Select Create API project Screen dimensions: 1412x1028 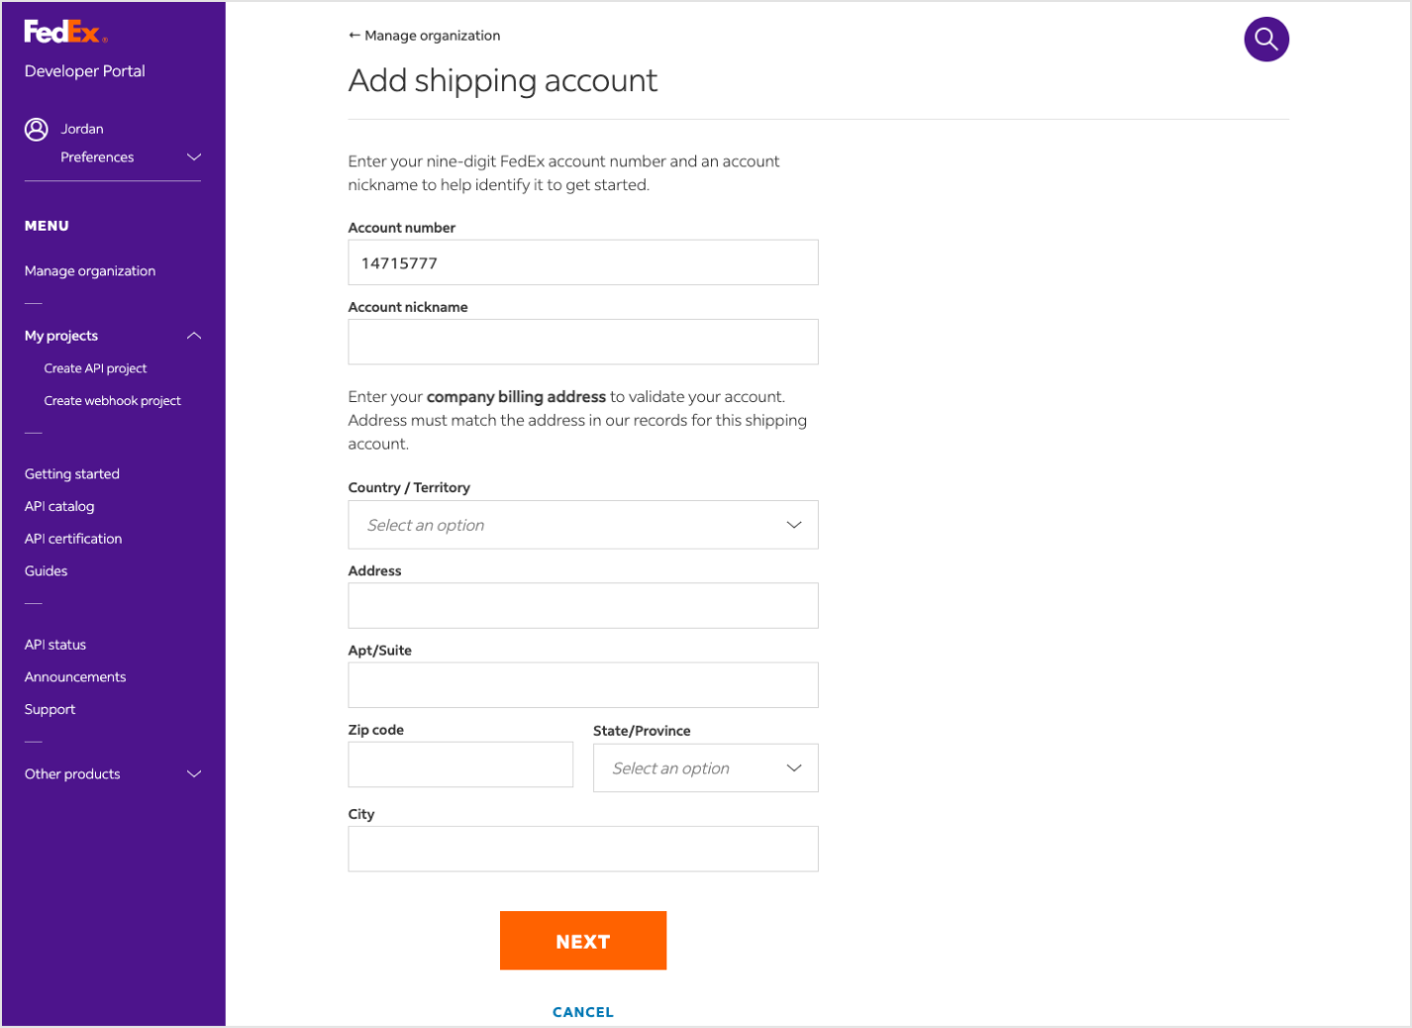pos(95,368)
